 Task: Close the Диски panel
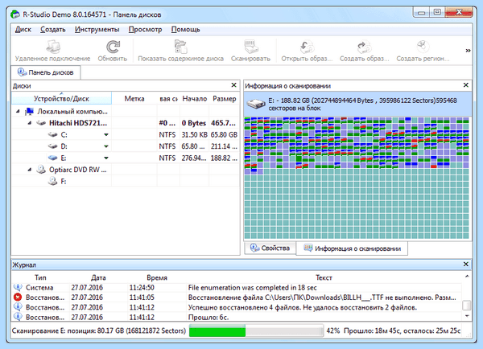click(x=233, y=85)
